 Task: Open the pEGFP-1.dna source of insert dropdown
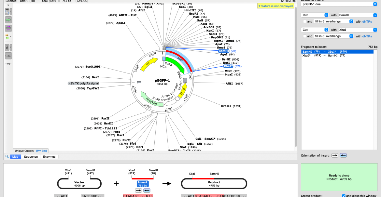pyautogui.click(x=339, y=4)
